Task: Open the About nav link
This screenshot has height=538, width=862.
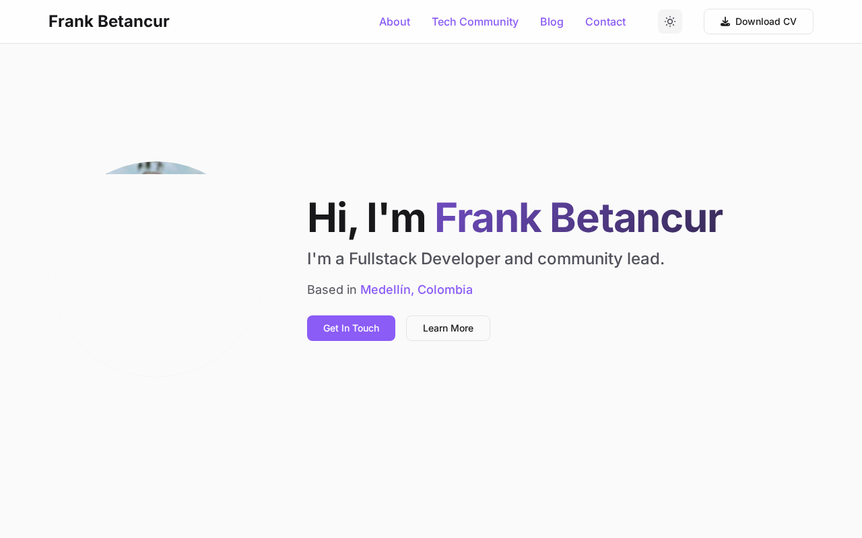Action: pyautogui.click(x=395, y=22)
